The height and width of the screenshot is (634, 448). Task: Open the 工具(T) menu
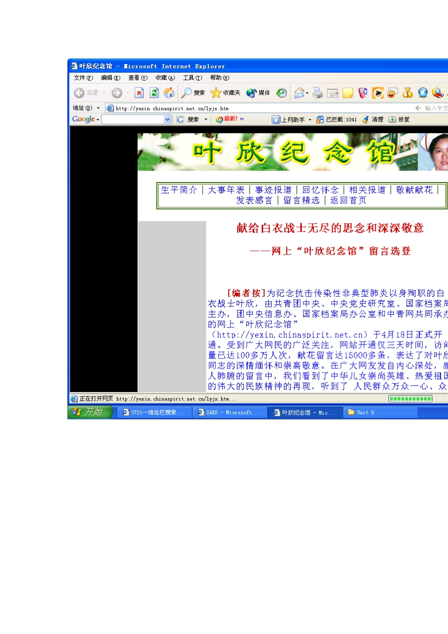[192, 78]
